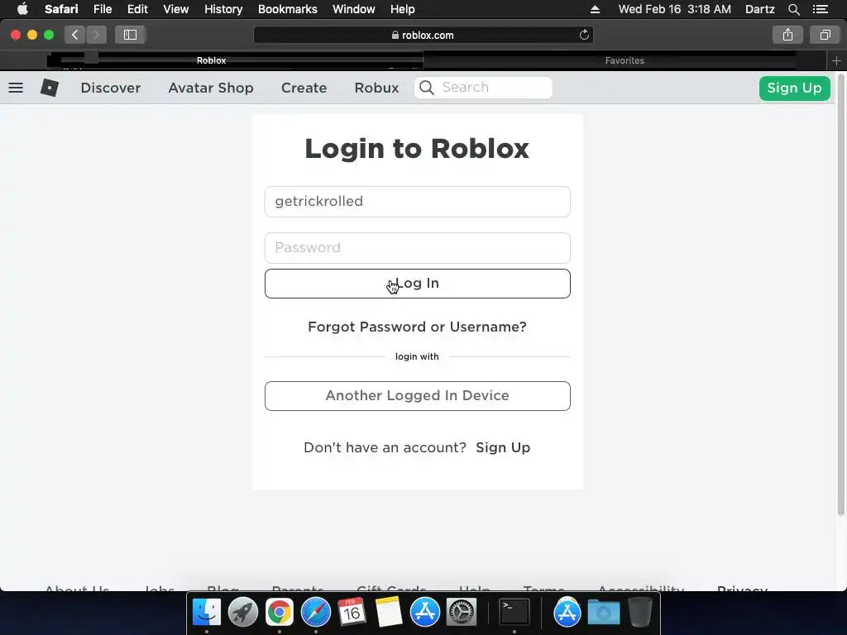Image resolution: width=847 pixels, height=635 pixels.
Task: Open Terminal from the Dock
Action: pyautogui.click(x=514, y=612)
